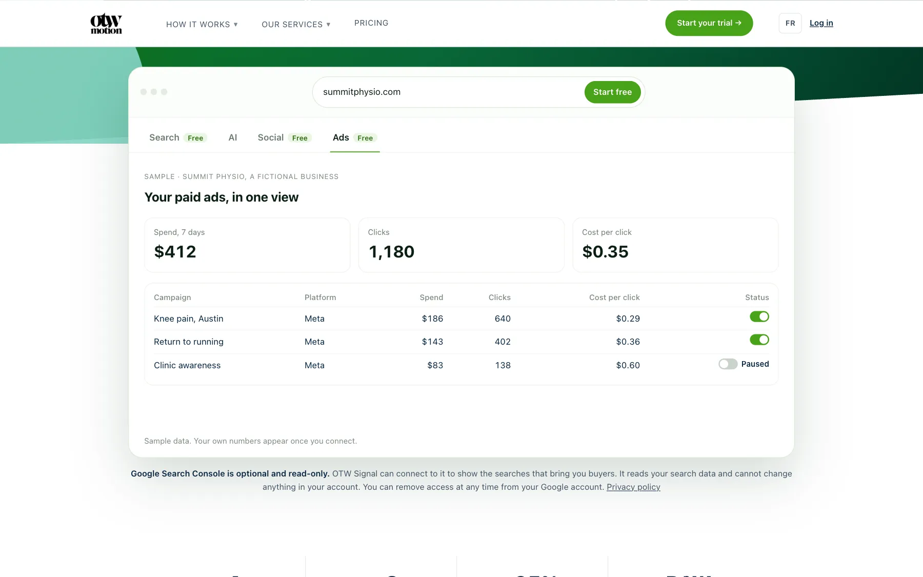Switch to the Search tab
The width and height of the screenshot is (923, 577).
[x=177, y=137]
